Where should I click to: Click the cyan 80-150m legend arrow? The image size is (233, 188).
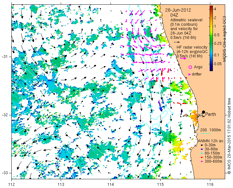click(202, 154)
